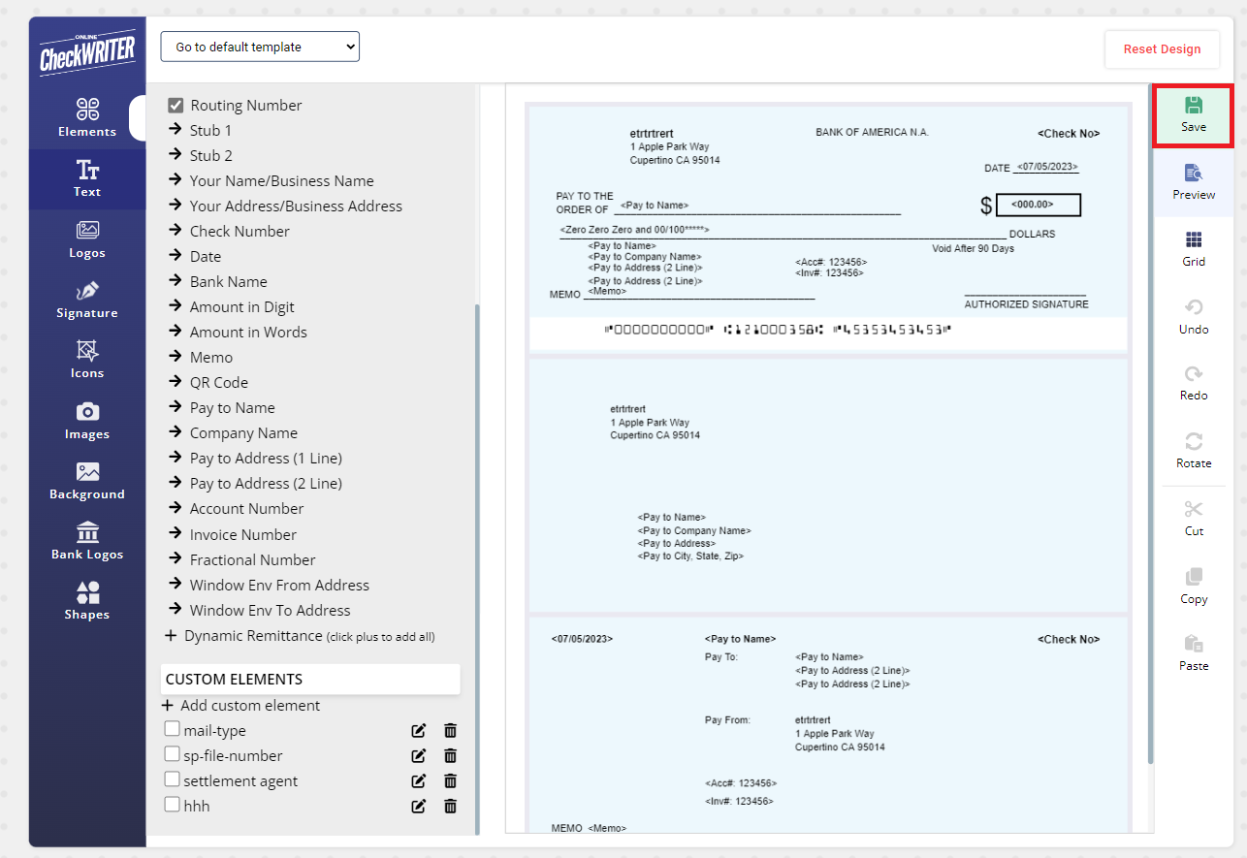Select AUTHORIZED SIGNATURE line on check

[1026, 304]
